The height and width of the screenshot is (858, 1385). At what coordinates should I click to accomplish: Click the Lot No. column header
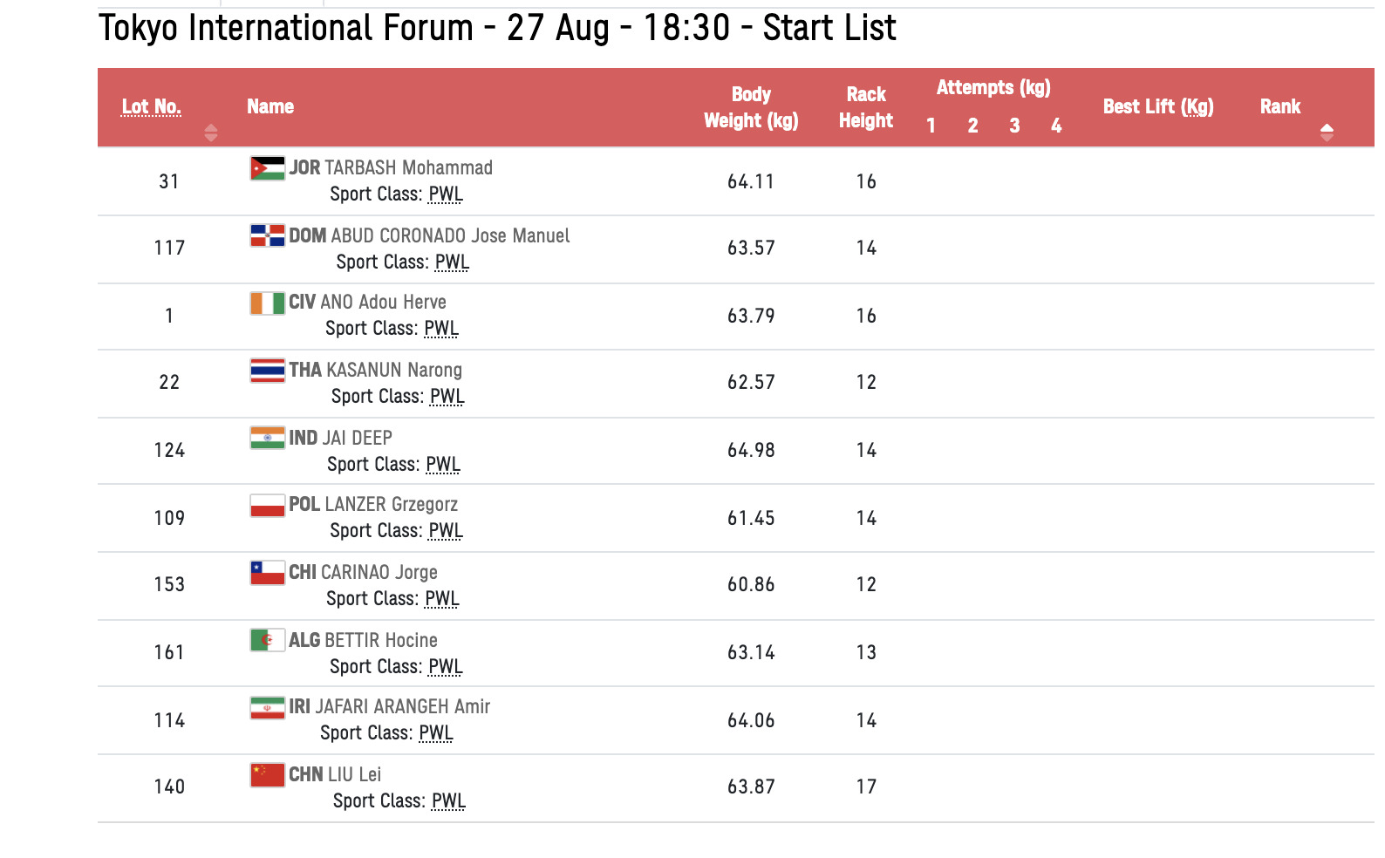(x=152, y=107)
